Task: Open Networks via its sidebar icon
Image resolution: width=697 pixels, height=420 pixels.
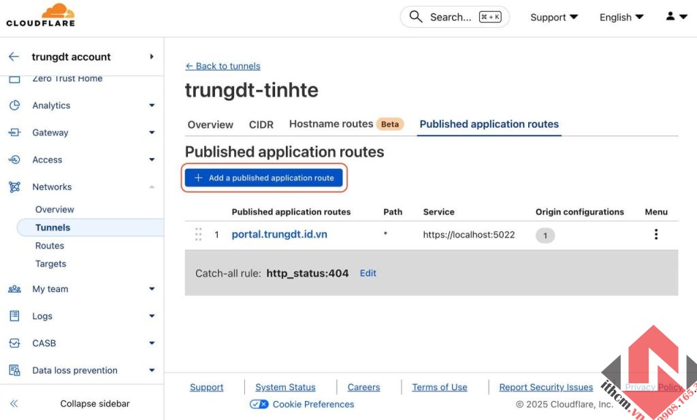Action: click(15, 187)
